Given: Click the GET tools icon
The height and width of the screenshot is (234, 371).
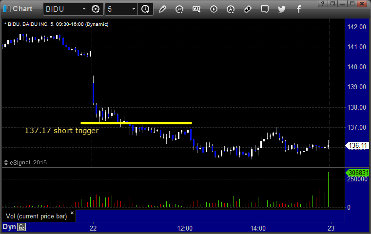Looking at the screenshot, I should [196, 9].
